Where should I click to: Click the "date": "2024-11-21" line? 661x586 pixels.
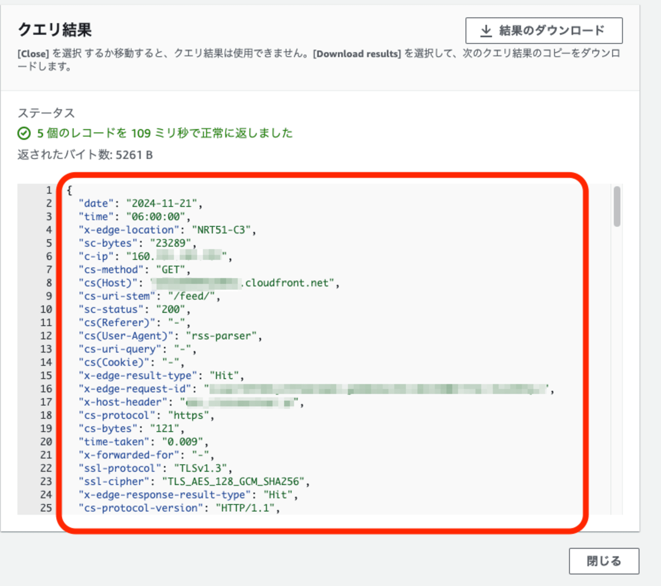(x=140, y=203)
